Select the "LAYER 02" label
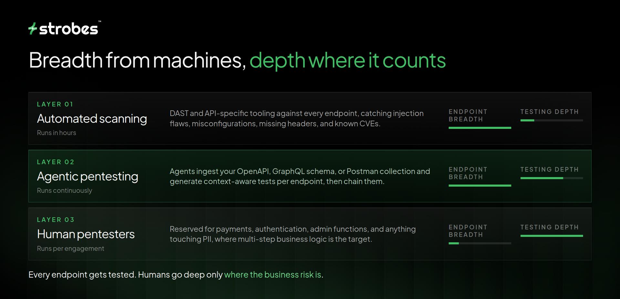The image size is (620, 299). tap(56, 162)
